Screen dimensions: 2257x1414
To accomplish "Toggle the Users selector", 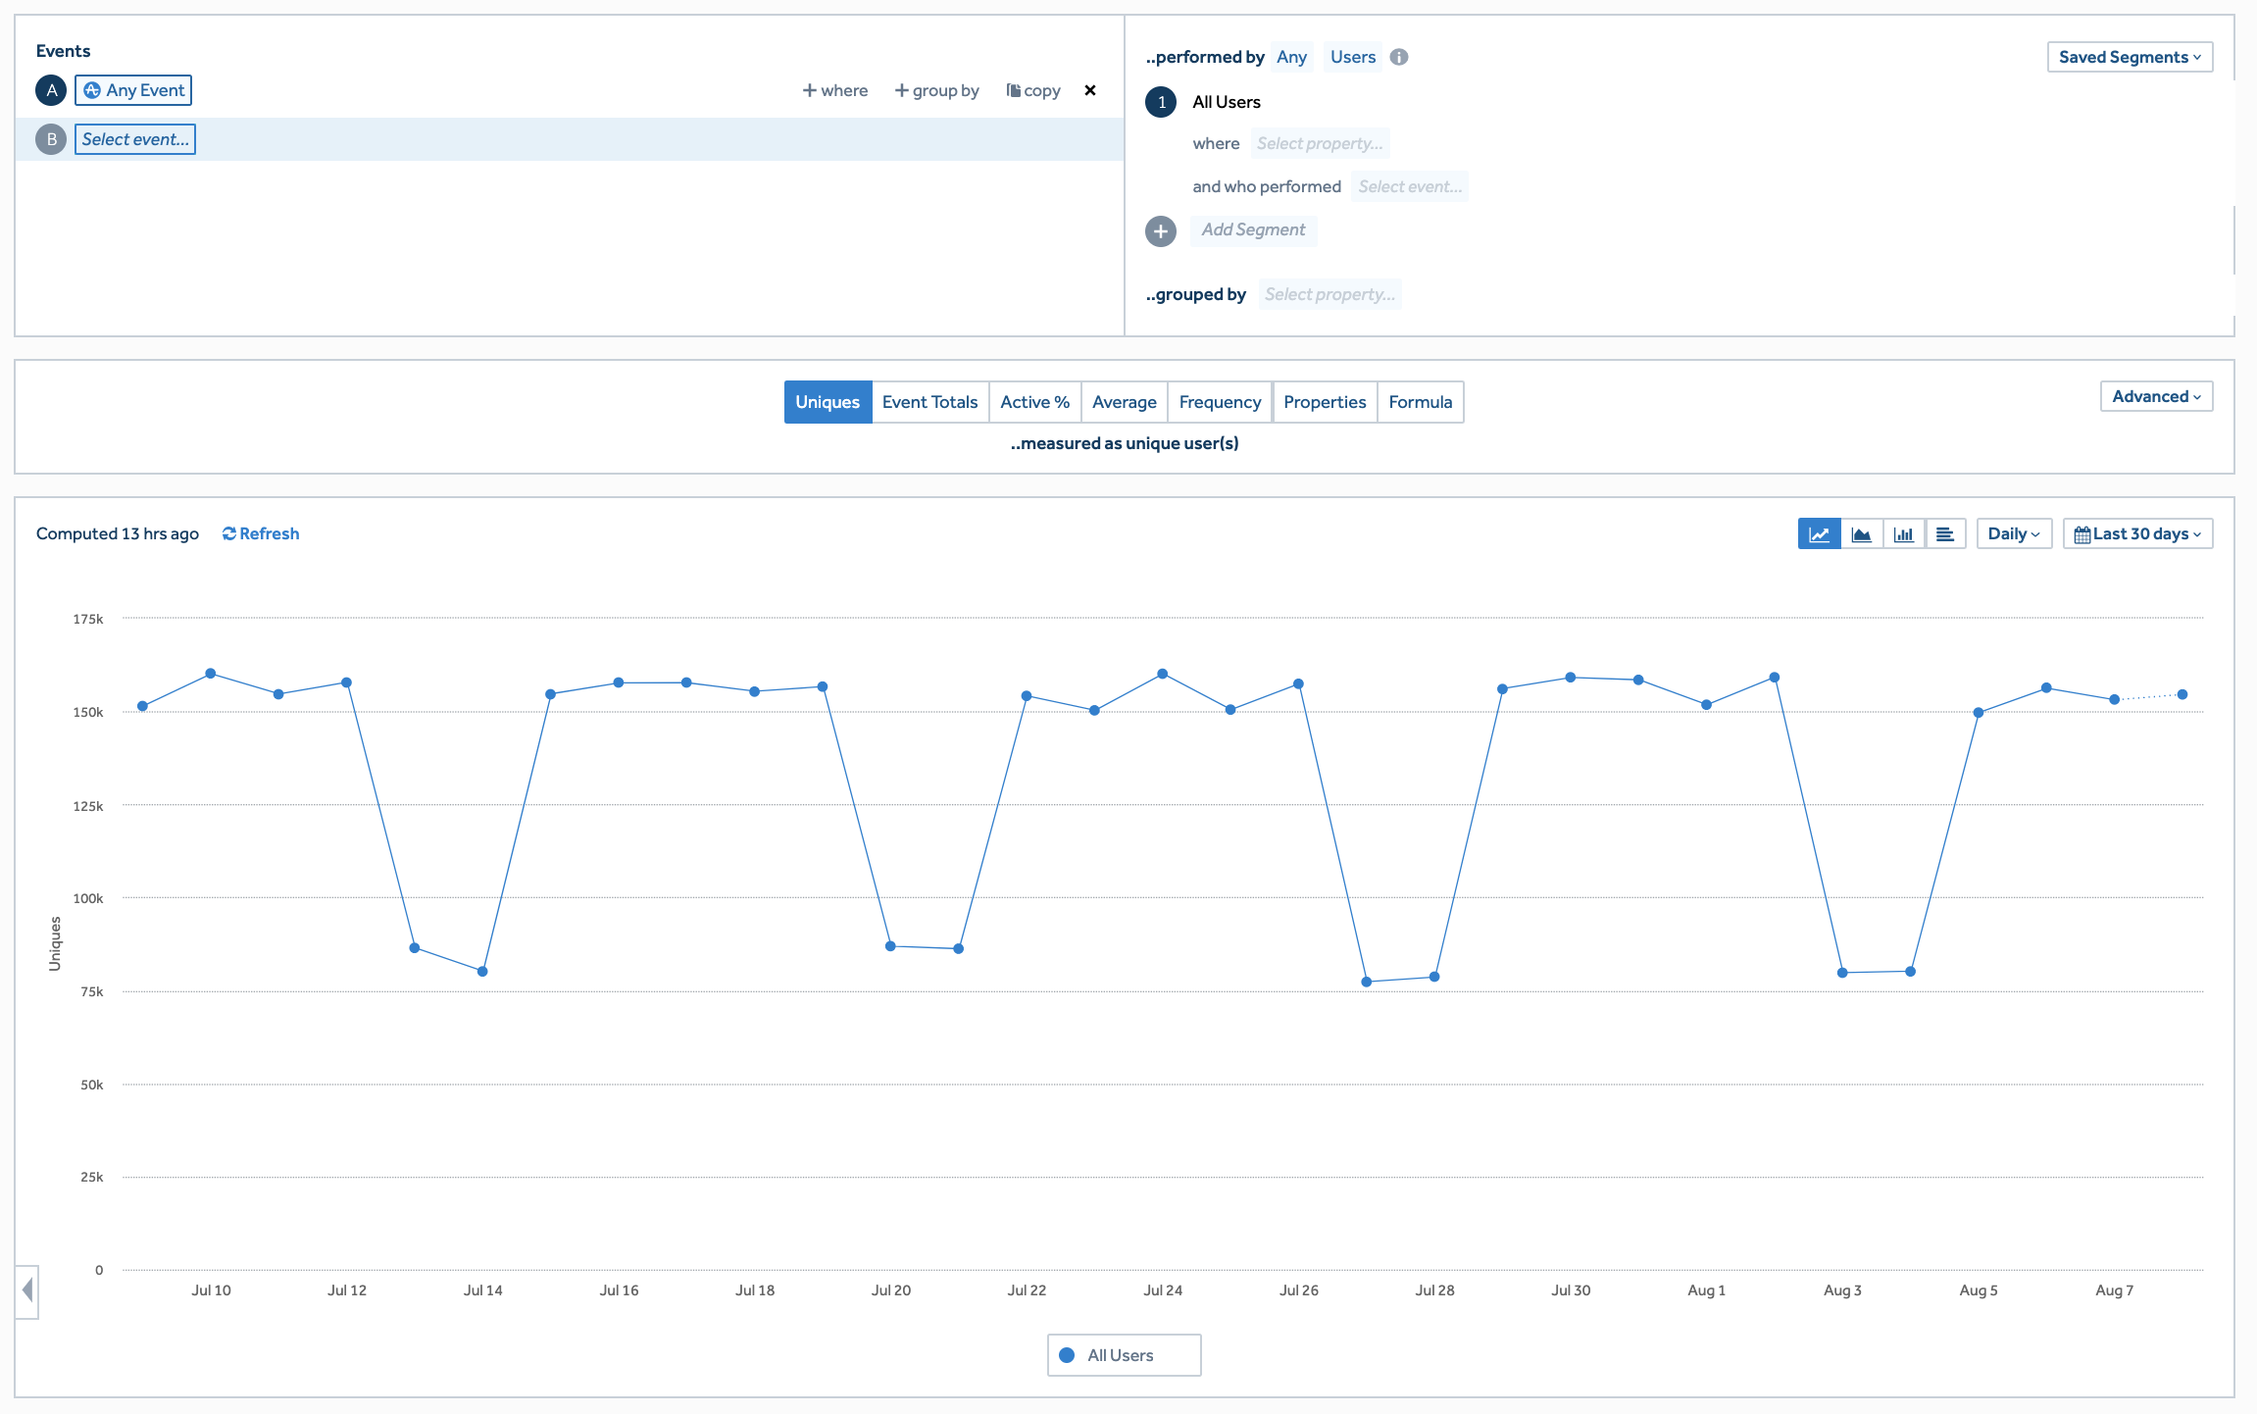I will pos(1352,57).
